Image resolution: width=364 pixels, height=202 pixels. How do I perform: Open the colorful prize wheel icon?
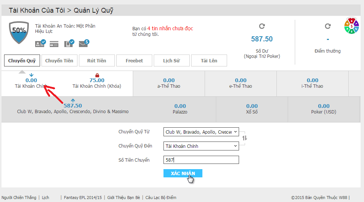(351, 25)
